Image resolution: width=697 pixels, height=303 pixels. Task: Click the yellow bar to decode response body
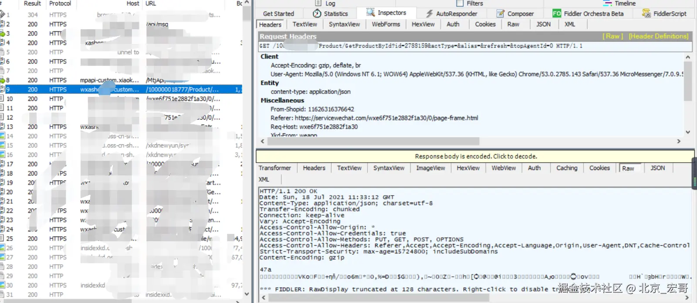pyautogui.click(x=475, y=156)
